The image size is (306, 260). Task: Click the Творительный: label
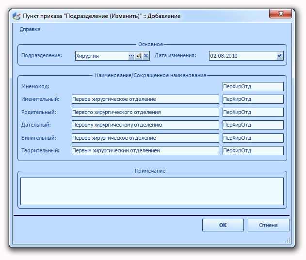point(40,150)
